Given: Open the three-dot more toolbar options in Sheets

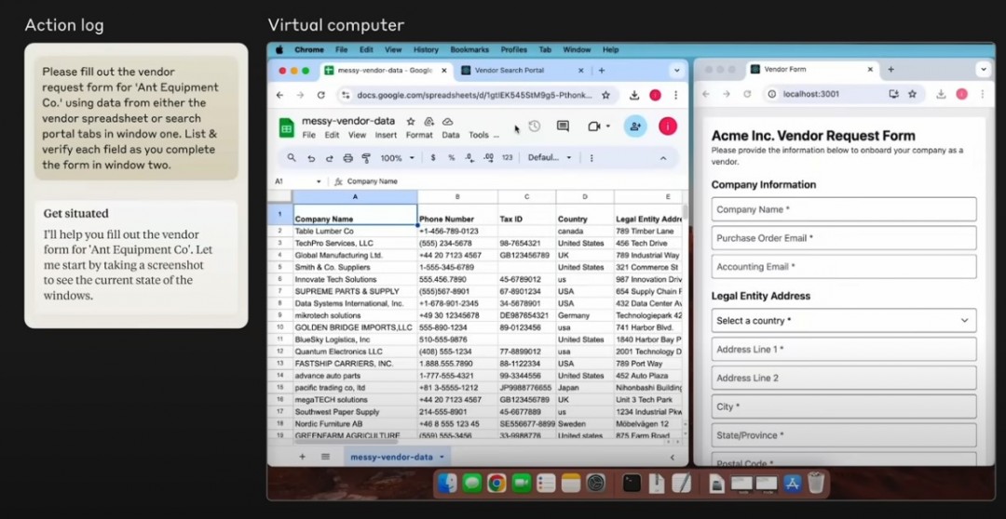Looking at the screenshot, I should pos(591,157).
